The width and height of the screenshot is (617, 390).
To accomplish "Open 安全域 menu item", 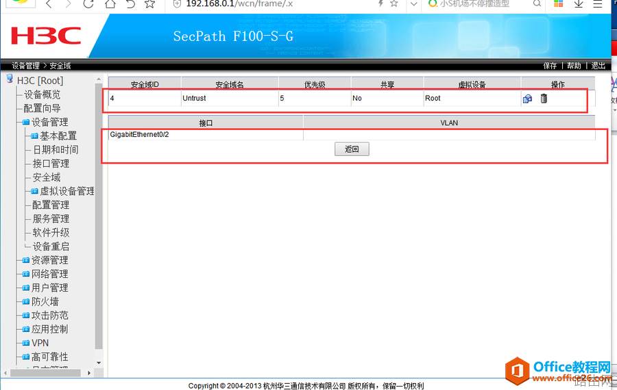I will pyautogui.click(x=47, y=177).
